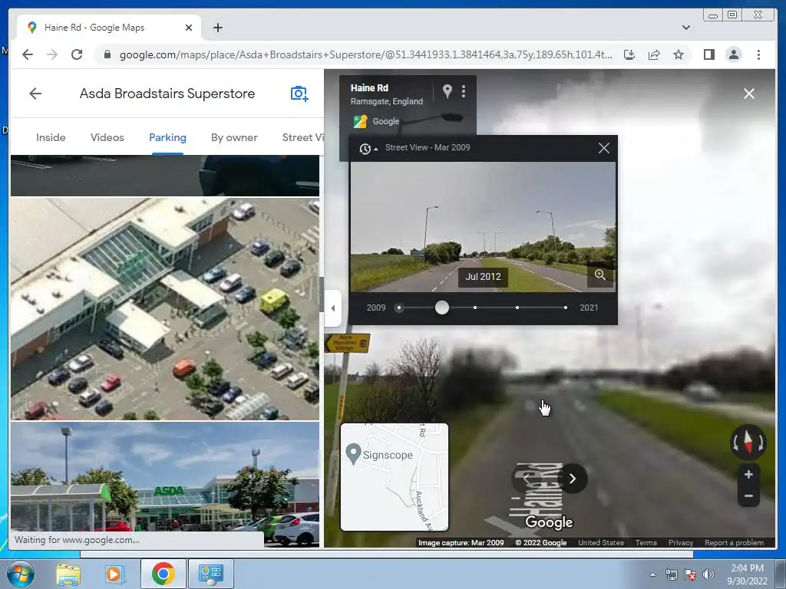
Task: Switch to the By owner tab
Action: [x=234, y=137]
